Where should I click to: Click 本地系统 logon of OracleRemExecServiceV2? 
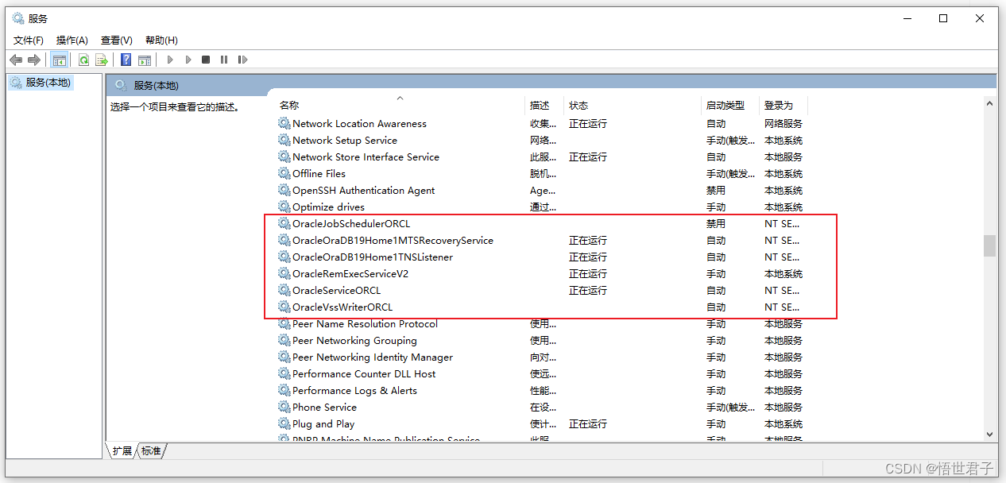pyautogui.click(x=784, y=273)
